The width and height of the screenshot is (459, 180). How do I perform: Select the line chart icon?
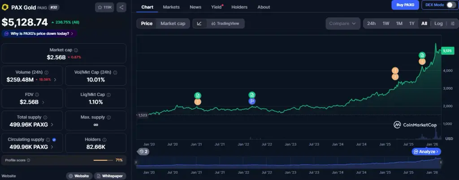(199, 24)
